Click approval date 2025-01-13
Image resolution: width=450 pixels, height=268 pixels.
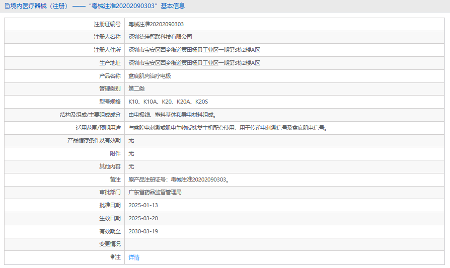(x=143, y=205)
